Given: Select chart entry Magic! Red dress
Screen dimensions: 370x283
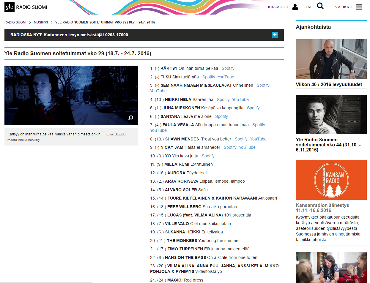Looking at the screenshot, I should pyautogui.click(x=177, y=280).
